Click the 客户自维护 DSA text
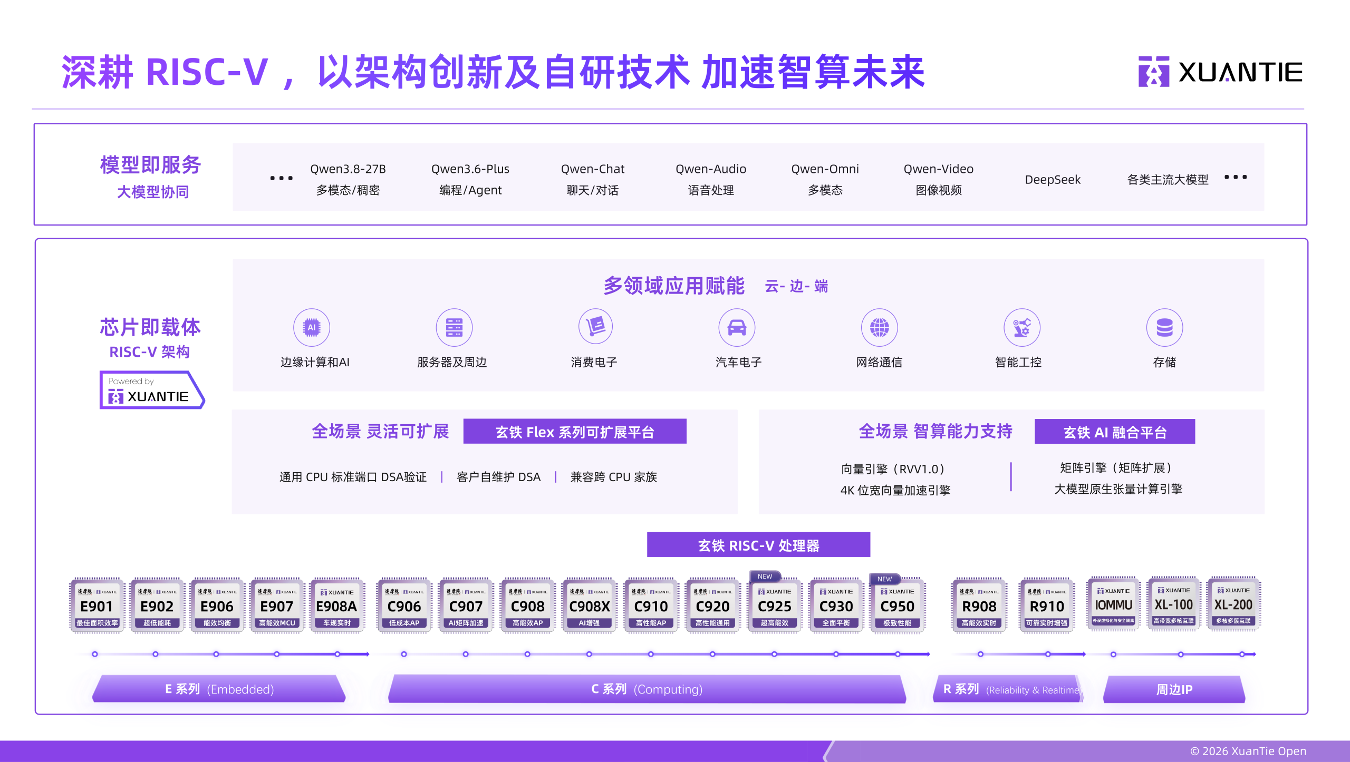 coord(498,477)
